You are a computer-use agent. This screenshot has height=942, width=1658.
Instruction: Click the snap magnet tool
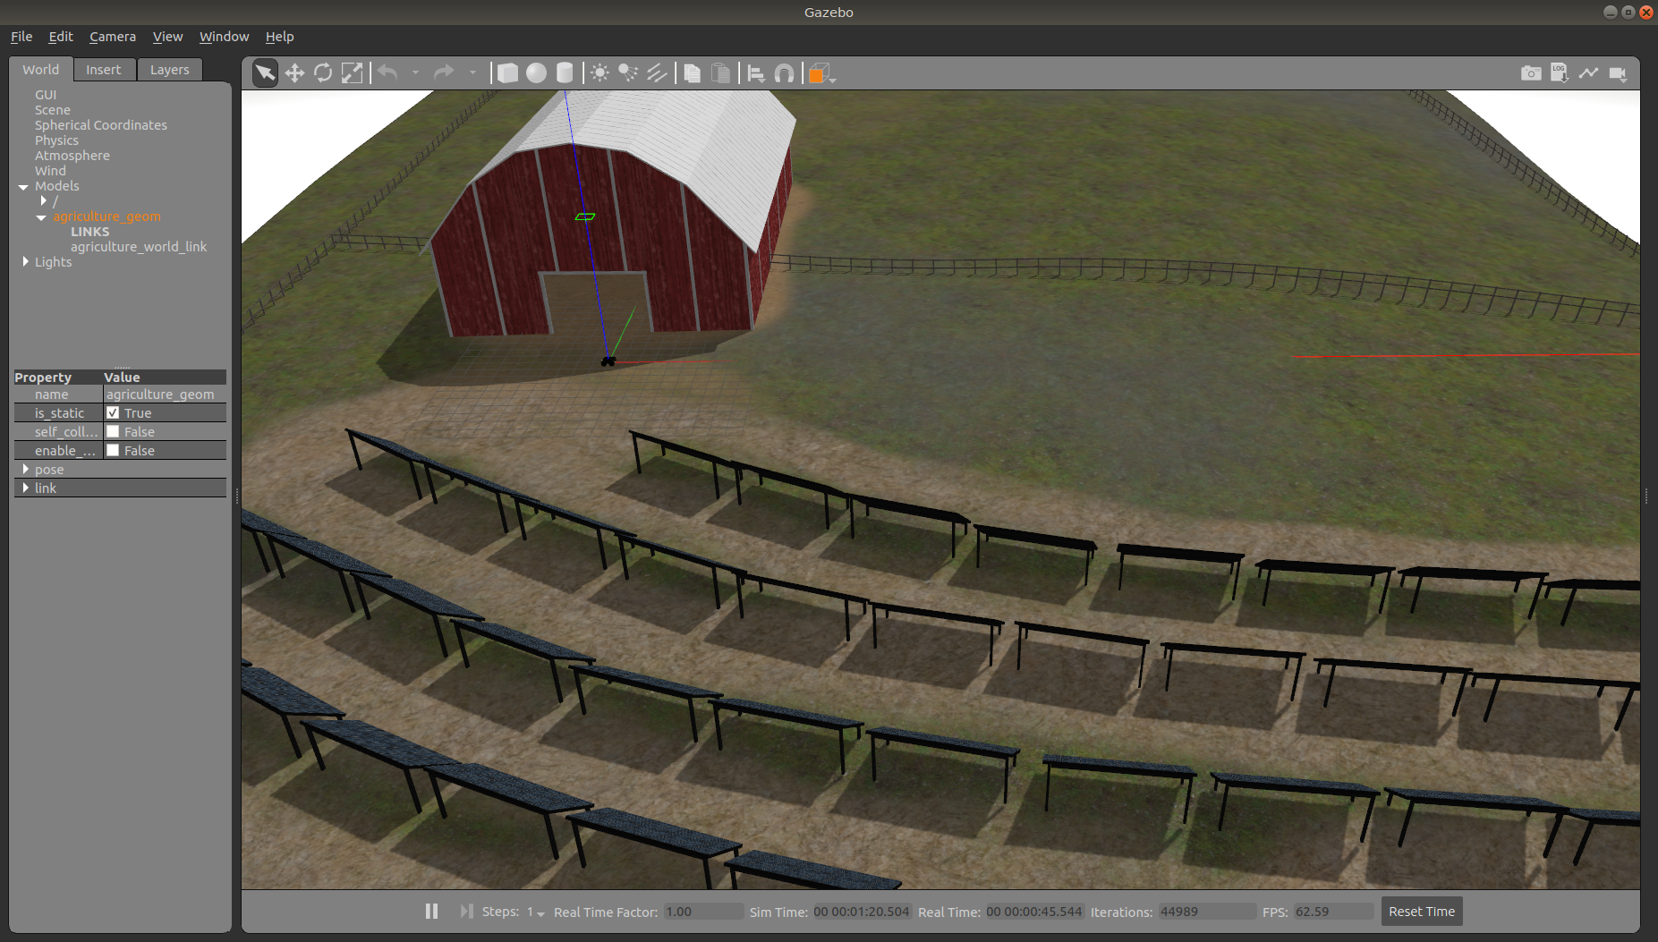[x=784, y=73]
